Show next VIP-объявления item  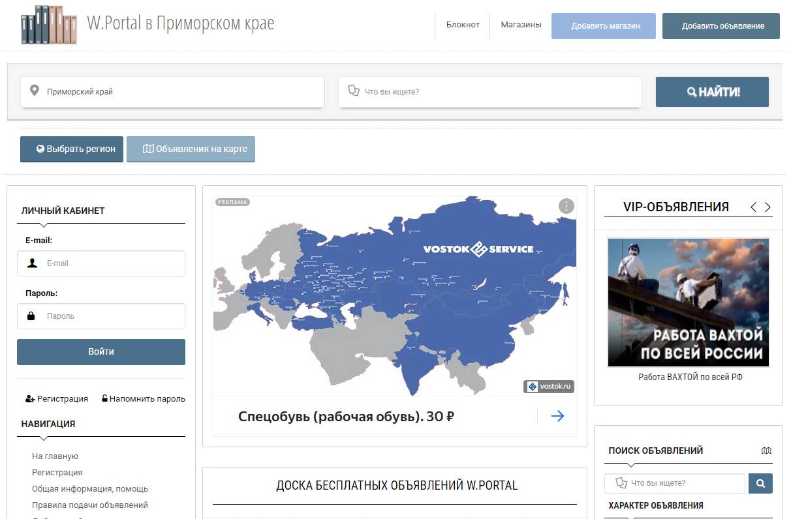[768, 207]
